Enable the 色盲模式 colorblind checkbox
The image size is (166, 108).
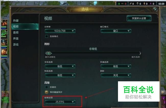46,36
